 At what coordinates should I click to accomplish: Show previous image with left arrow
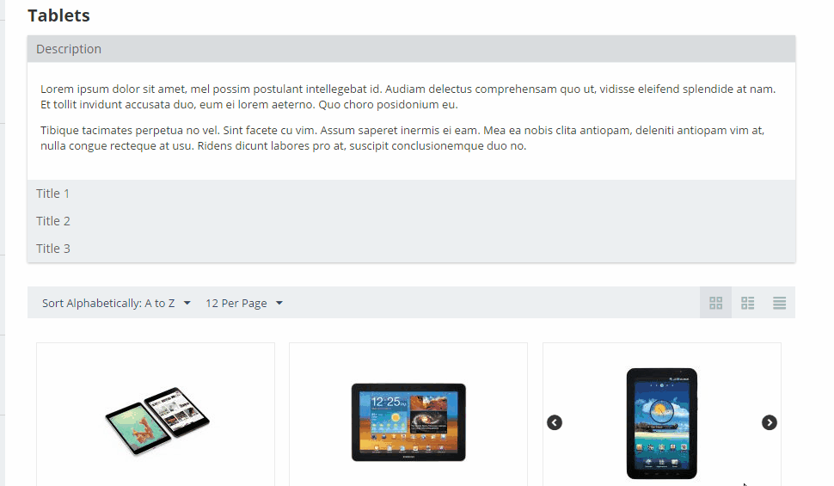click(x=555, y=422)
